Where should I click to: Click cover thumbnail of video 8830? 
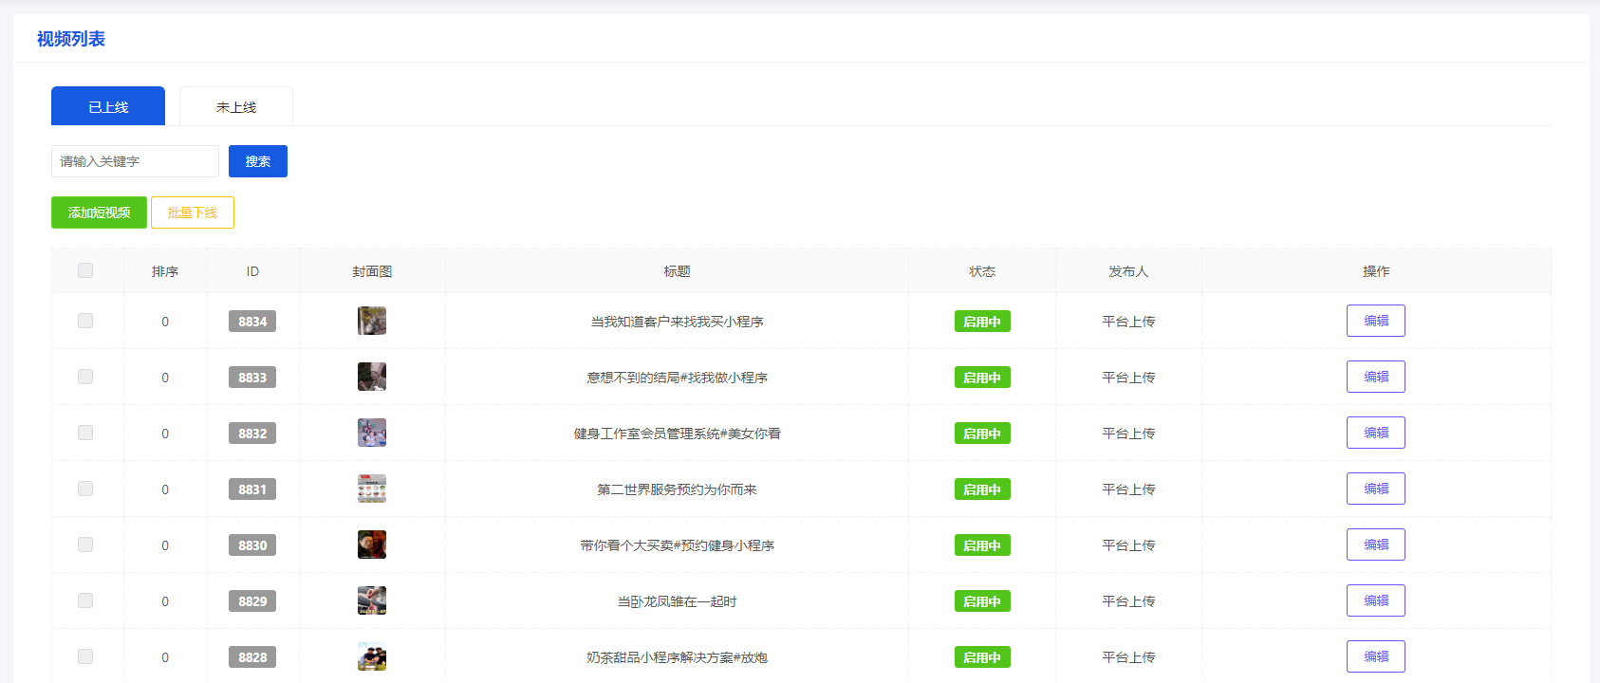(x=371, y=545)
